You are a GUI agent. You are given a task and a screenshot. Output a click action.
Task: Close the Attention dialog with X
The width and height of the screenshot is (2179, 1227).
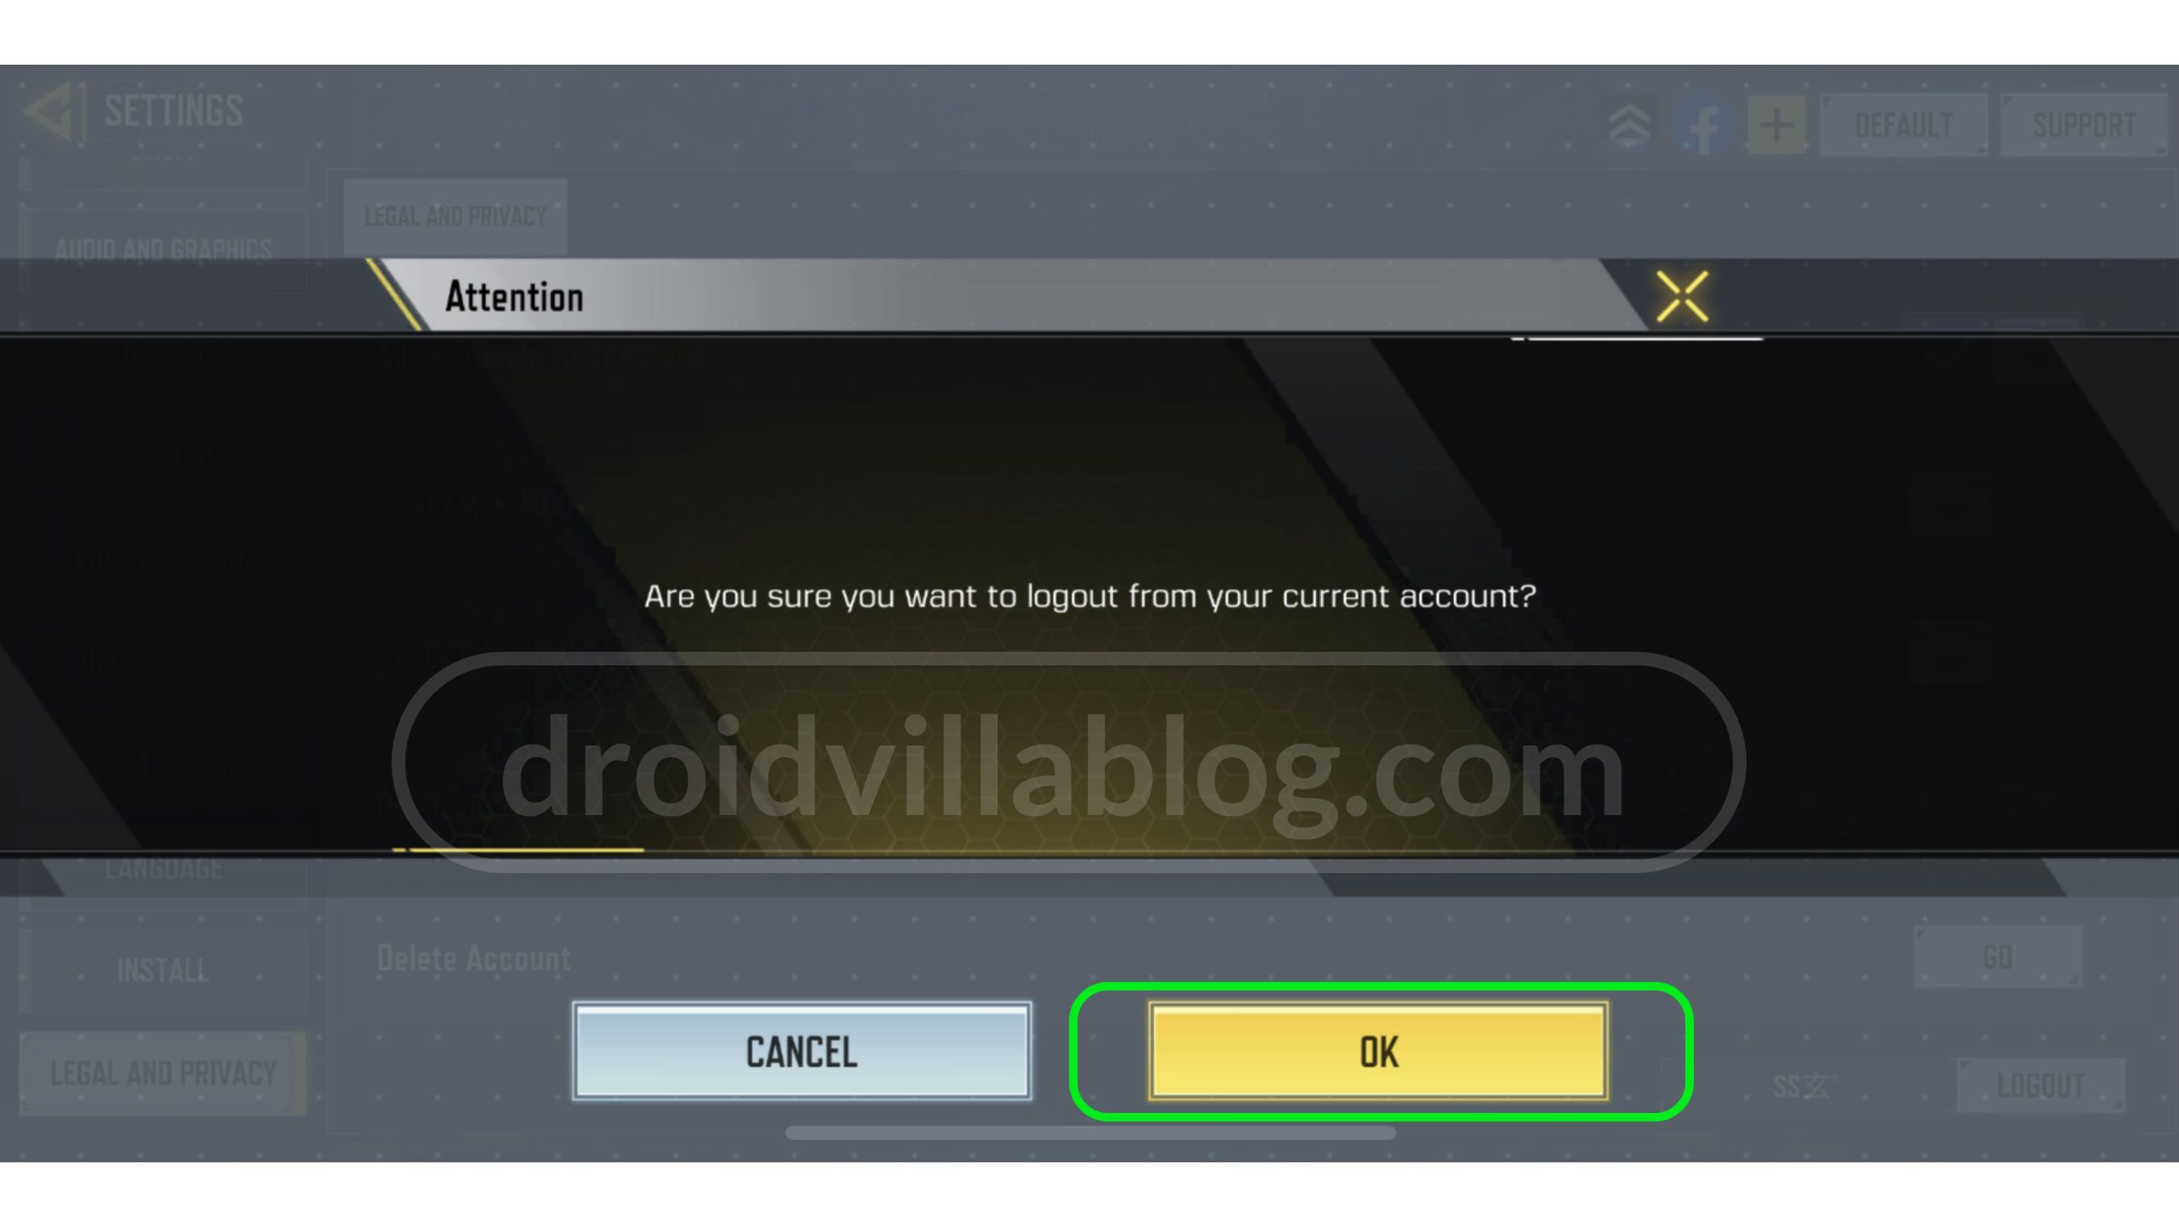tap(1681, 296)
